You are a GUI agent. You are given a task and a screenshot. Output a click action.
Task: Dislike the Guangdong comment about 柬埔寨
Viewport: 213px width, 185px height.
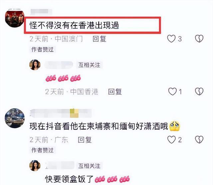199,139
